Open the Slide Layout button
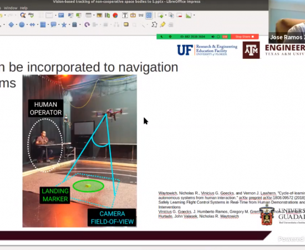 pos(189,16)
